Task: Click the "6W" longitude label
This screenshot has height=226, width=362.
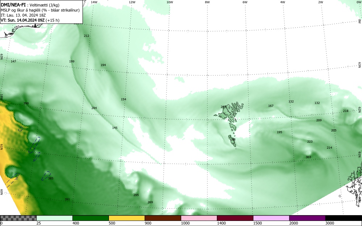Action: pyautogui.click(x=245, y=2)
